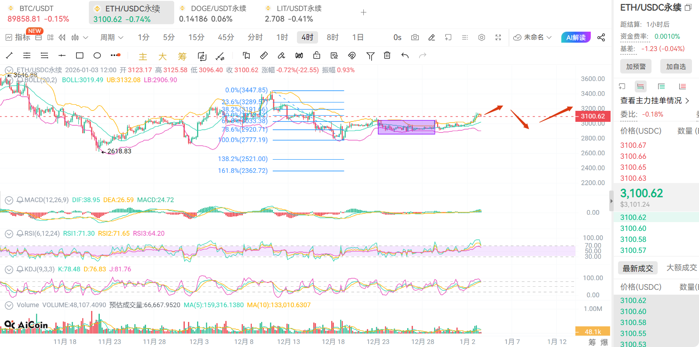699x347 pixels.
Task: Delete drawings with the trash icon
Action: coord(387,55)
